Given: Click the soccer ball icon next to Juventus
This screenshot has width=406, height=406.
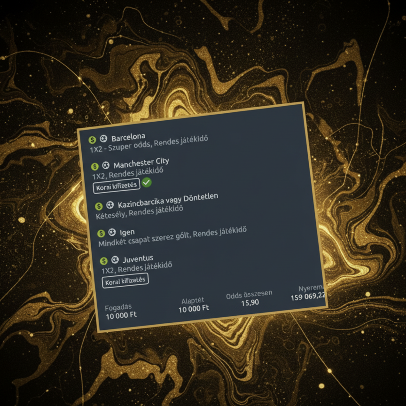Looking at the screenshot, I should pos(115,259).
